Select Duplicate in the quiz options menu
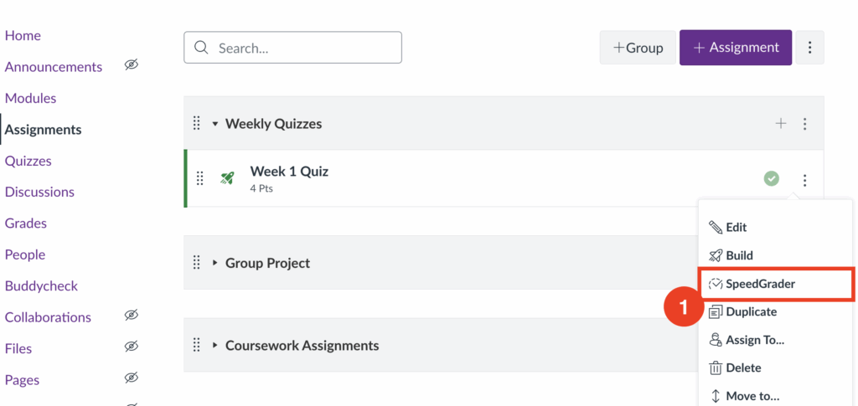Viewport: 858px width, 406px height. 750,311
